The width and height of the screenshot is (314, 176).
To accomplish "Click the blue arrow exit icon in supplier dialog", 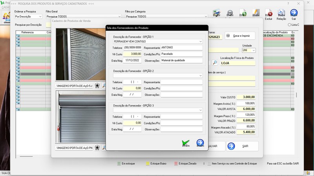I will (200, 143).
